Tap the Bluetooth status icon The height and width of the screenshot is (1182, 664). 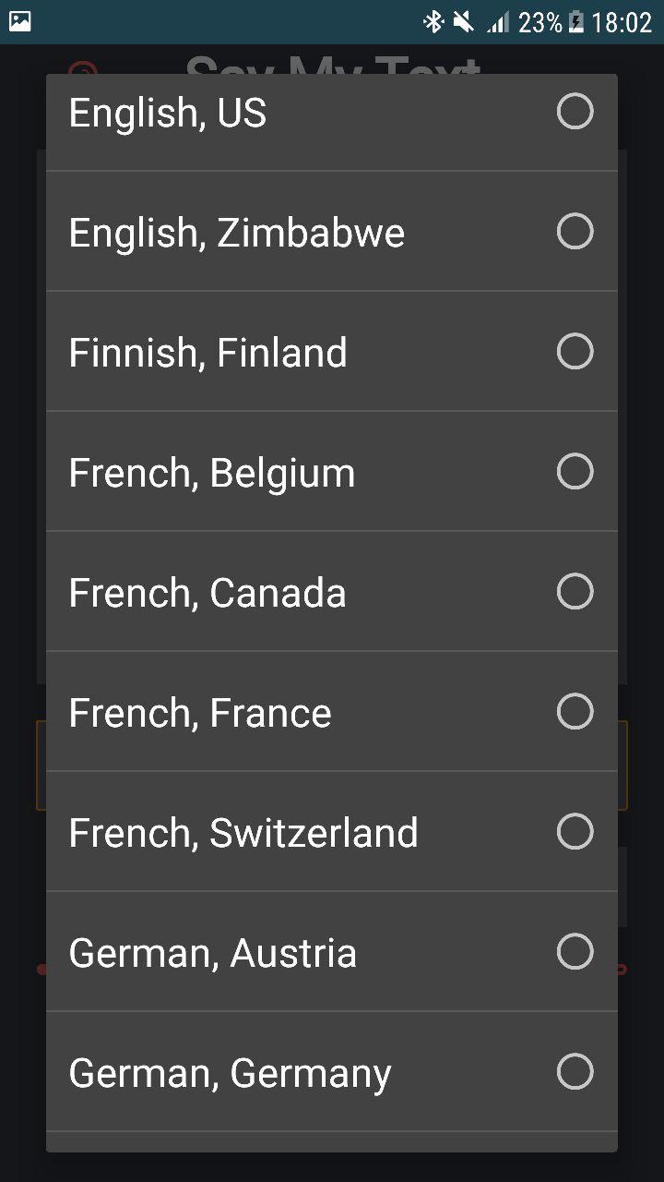pos(433,21)
